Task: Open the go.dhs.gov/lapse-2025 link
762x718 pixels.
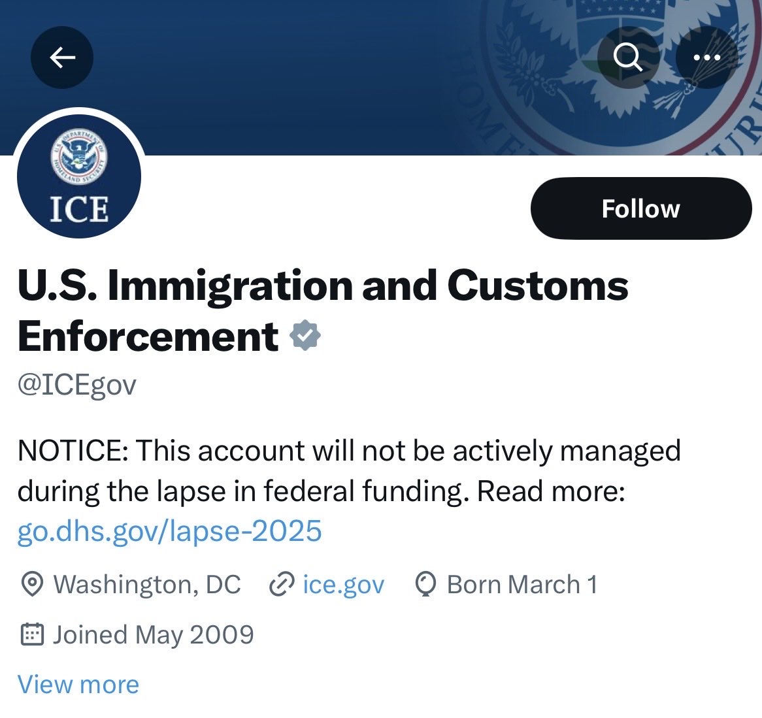Action: pos(169,531)
